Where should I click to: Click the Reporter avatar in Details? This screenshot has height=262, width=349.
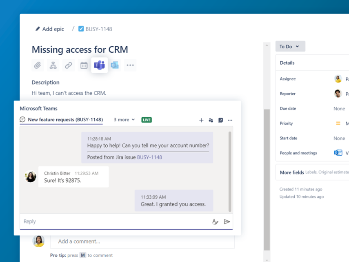coord(338,94)
